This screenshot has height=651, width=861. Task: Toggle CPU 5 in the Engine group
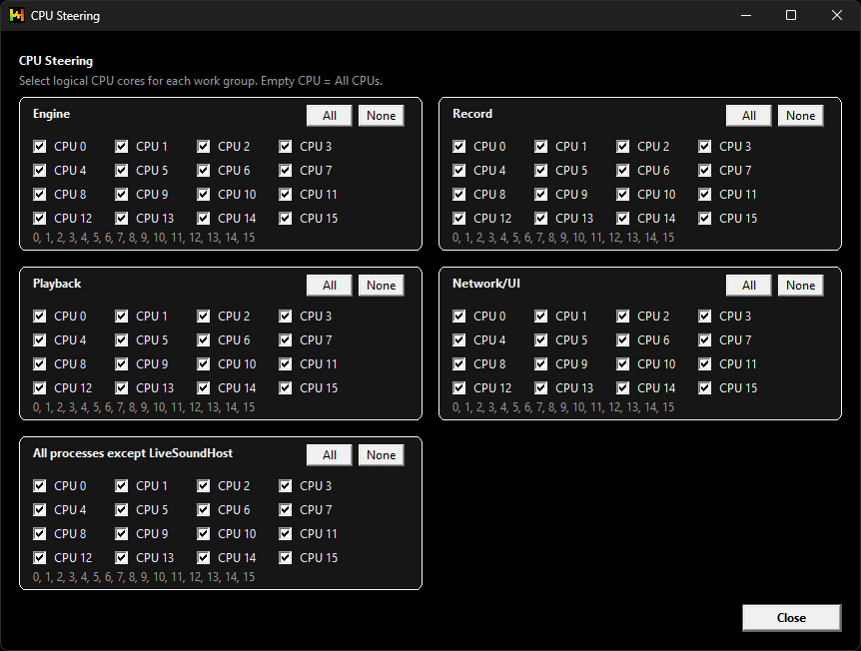coord(121,171)
